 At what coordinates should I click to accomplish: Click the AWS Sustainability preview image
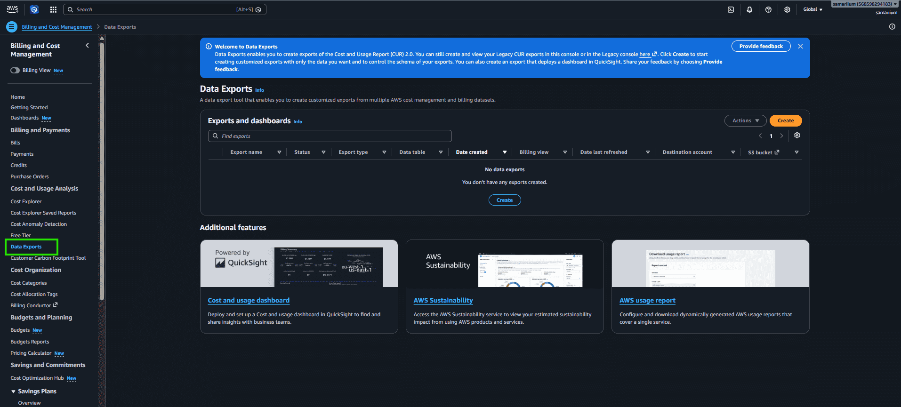coord(505,263)
